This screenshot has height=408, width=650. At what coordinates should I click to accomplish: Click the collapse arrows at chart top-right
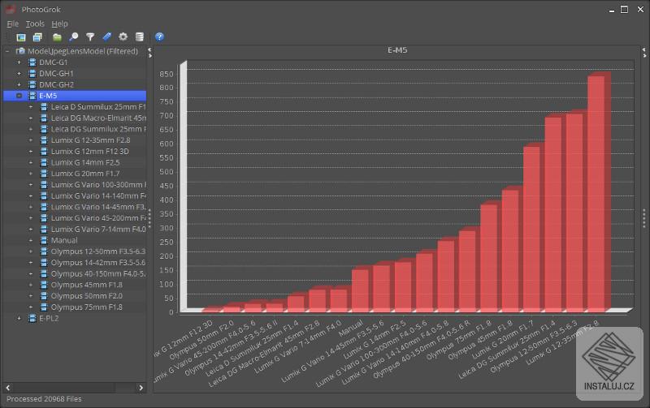pos(643,53)
